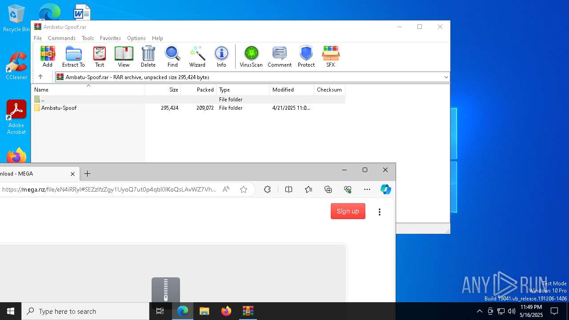This screenshot has width=569, height=320.
Task: Click the taskbar search box
Action: pyautogui.click(x=85, y=311)
